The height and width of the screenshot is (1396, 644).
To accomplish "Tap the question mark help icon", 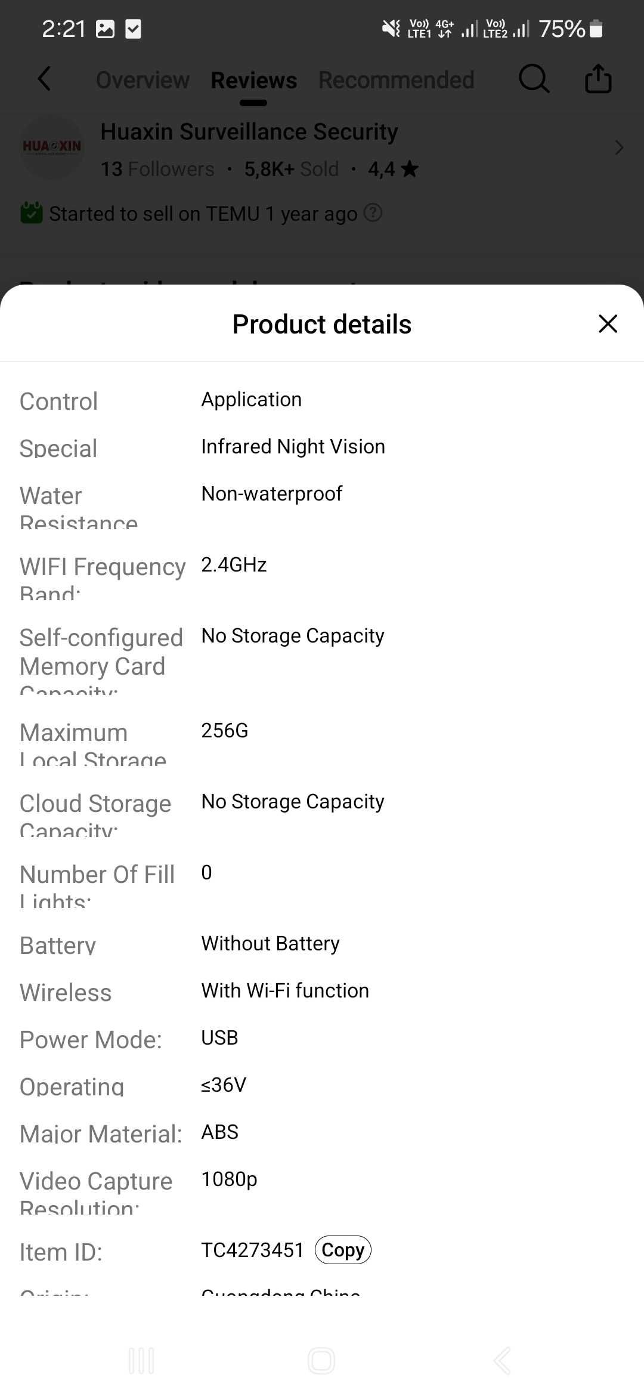I will (x=373, y=212).
